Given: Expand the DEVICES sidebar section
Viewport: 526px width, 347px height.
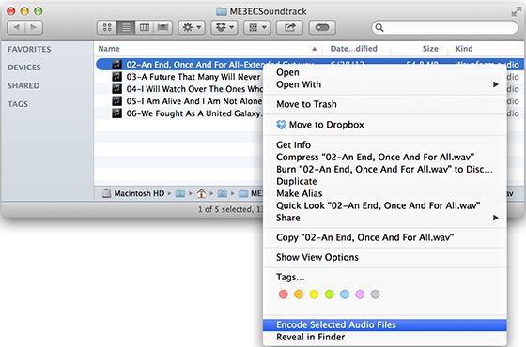Looking at the screenshot, I should (x=24, y=68).
